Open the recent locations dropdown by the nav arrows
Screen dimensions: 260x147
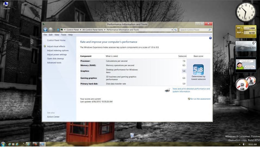pos(55,30)
